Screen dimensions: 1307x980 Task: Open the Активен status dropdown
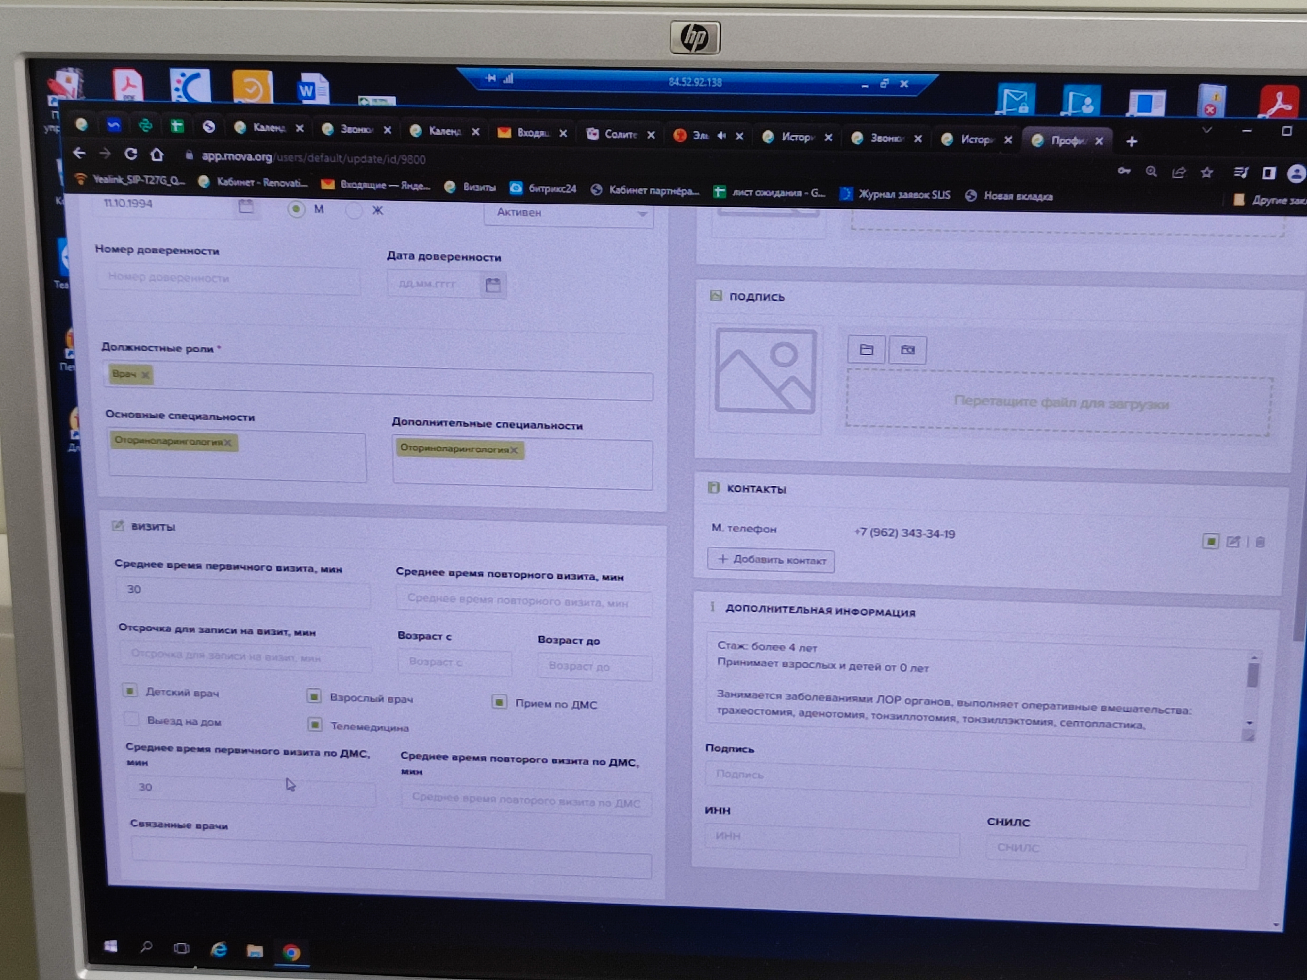tap(568, 213)
